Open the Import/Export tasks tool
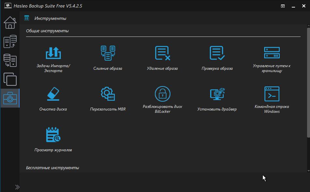 pos(53,53)
